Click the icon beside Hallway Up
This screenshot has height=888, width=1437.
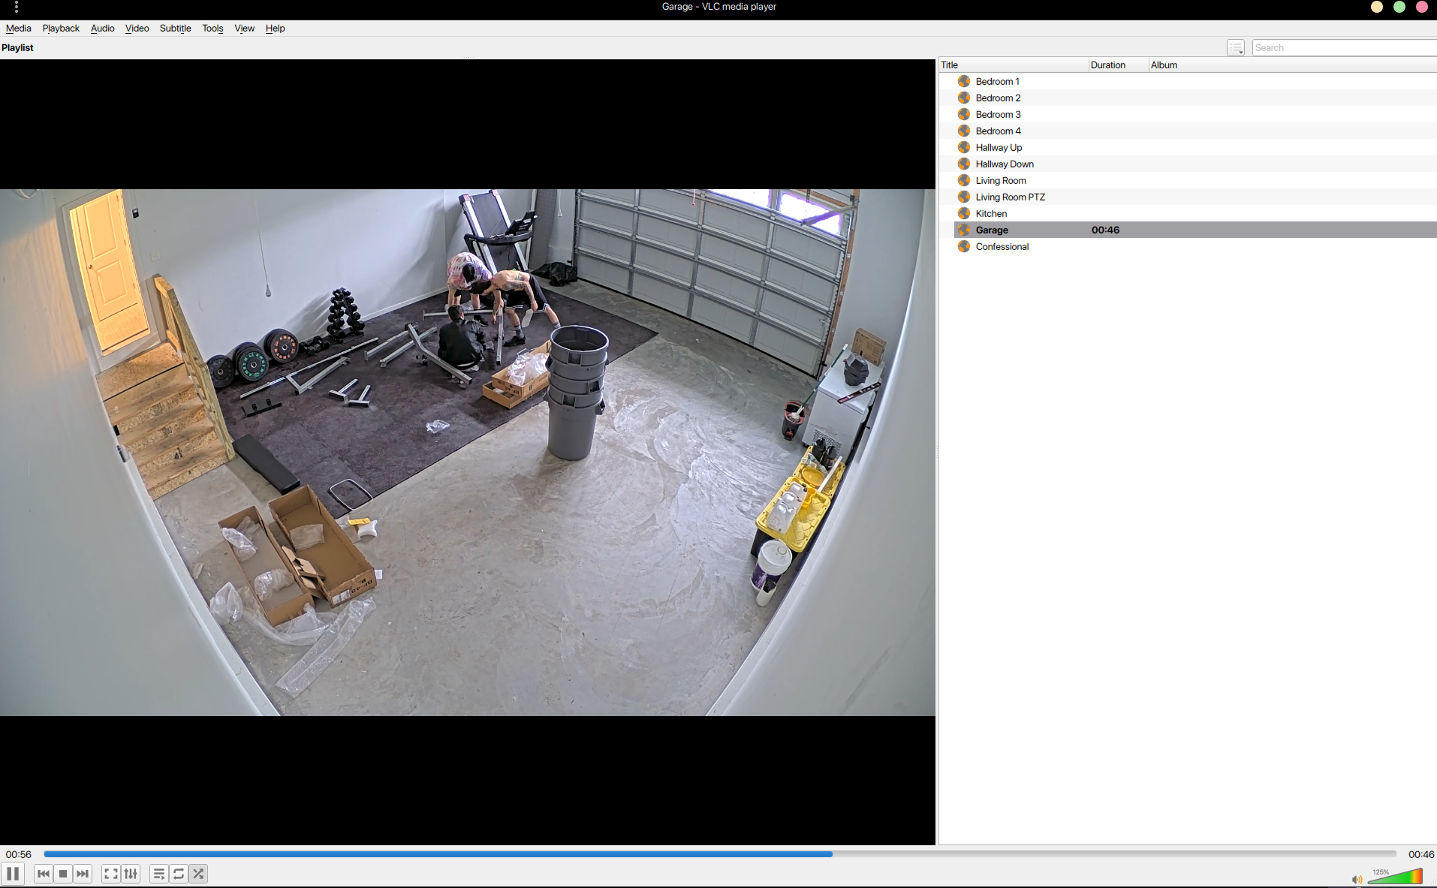click(964, 147)
